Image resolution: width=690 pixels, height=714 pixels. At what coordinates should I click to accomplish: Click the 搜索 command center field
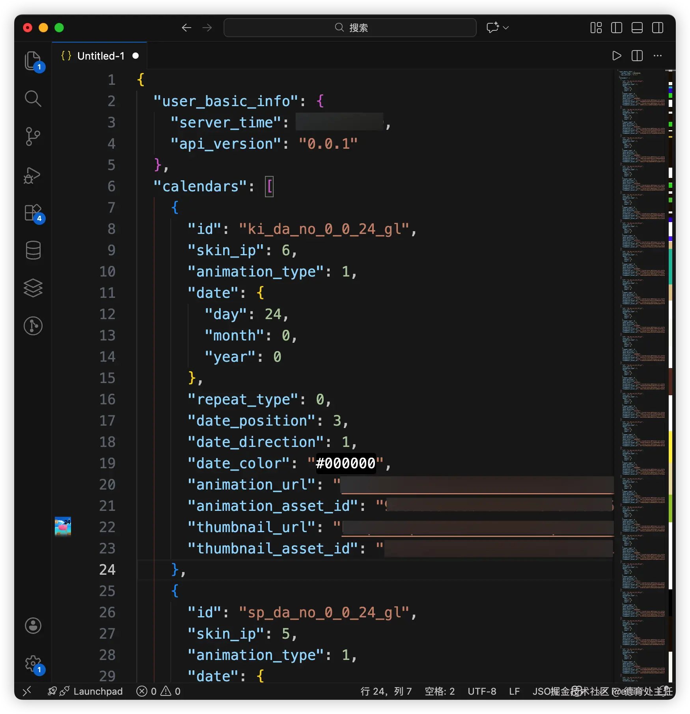350,28
